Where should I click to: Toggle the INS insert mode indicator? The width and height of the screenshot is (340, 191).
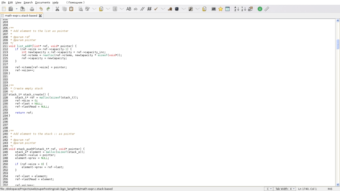point(330,189)
